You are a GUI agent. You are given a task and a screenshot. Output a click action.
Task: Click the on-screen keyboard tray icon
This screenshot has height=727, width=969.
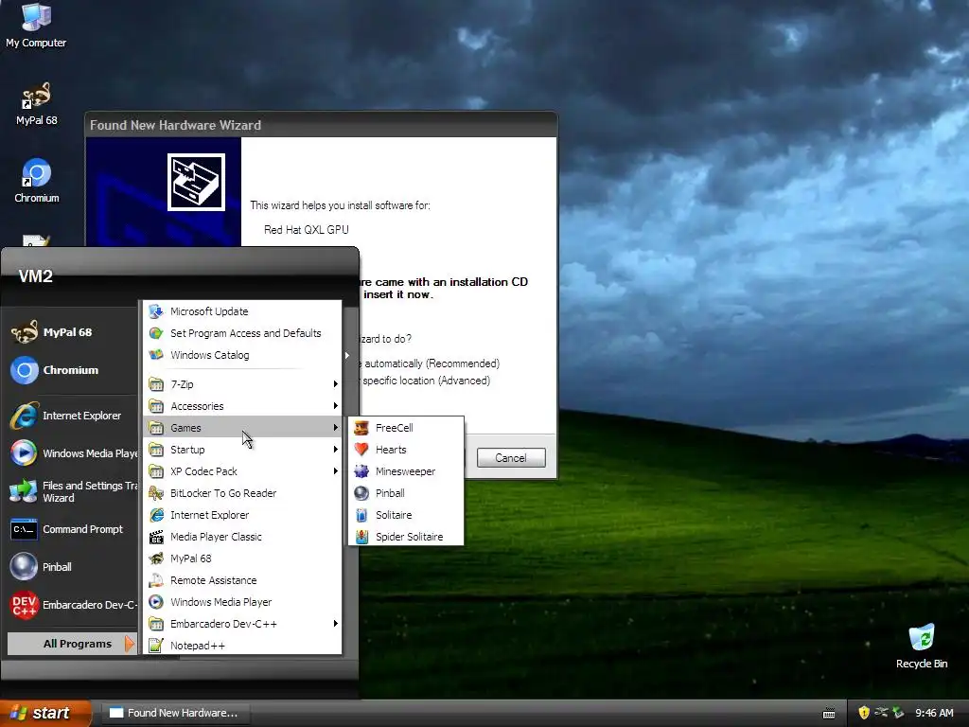click(x=829, y=714)
